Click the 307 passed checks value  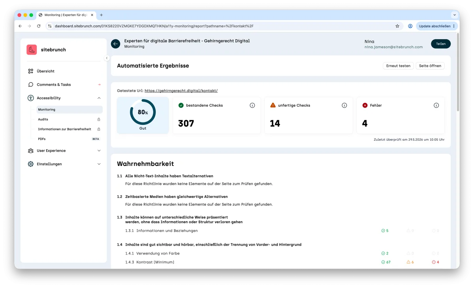(186, 124)
